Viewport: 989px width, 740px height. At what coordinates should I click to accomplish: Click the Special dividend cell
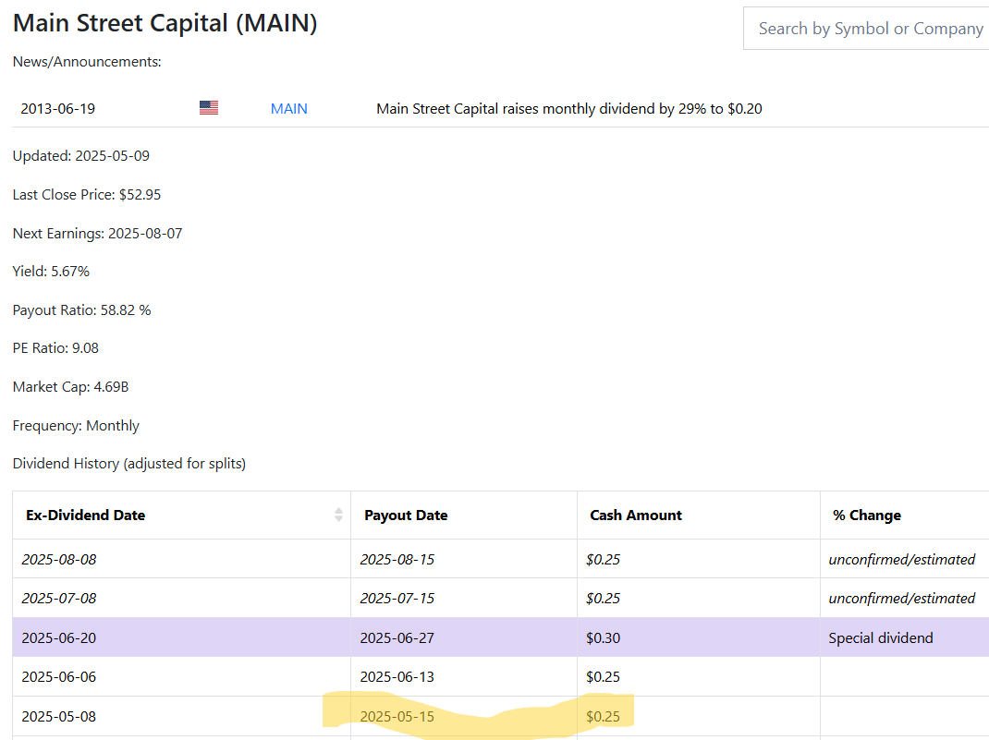coord(905,637)
